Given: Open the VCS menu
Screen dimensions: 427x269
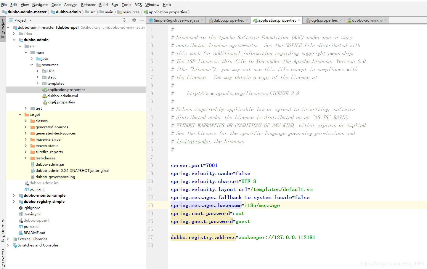Looking at the screenshot, I should (138, 4).
